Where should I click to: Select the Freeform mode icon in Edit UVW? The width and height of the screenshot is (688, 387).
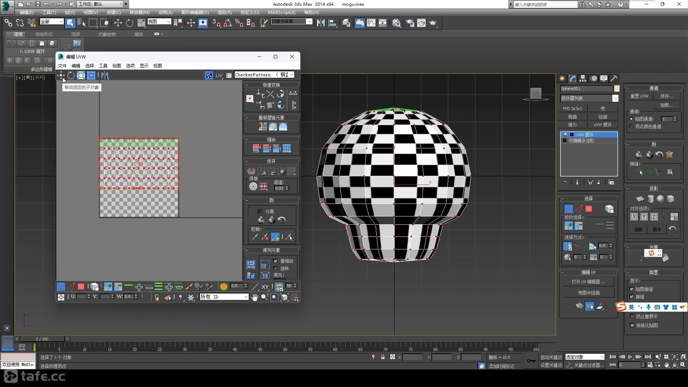91,75
